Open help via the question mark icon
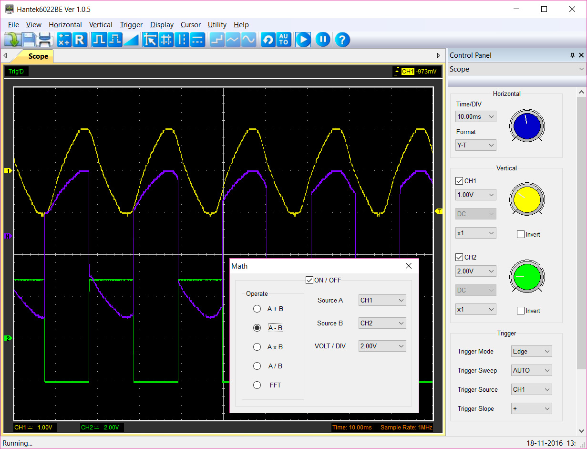The height and width of the screenshot is (449, 587). point(342,40)
